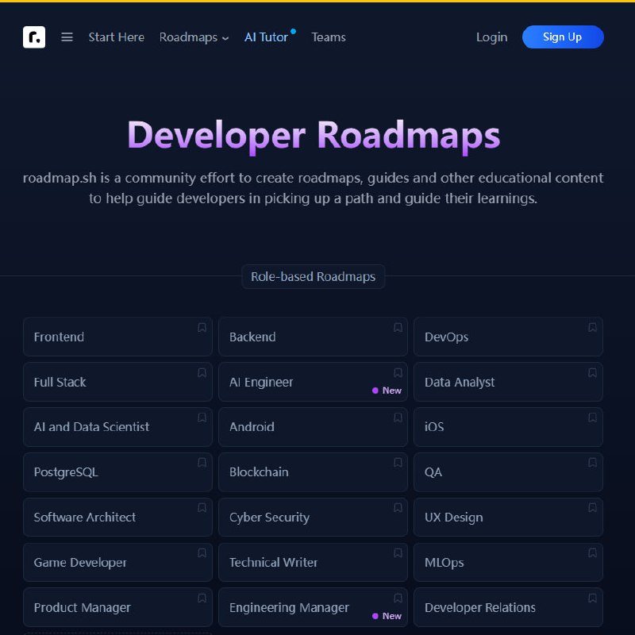This screenshot has width=635, height=635.
Task: Bookmark the Cyber Security roadmap
Action: (397, 507)
